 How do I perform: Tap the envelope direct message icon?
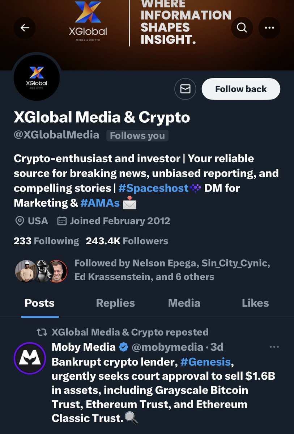[185, 89]
